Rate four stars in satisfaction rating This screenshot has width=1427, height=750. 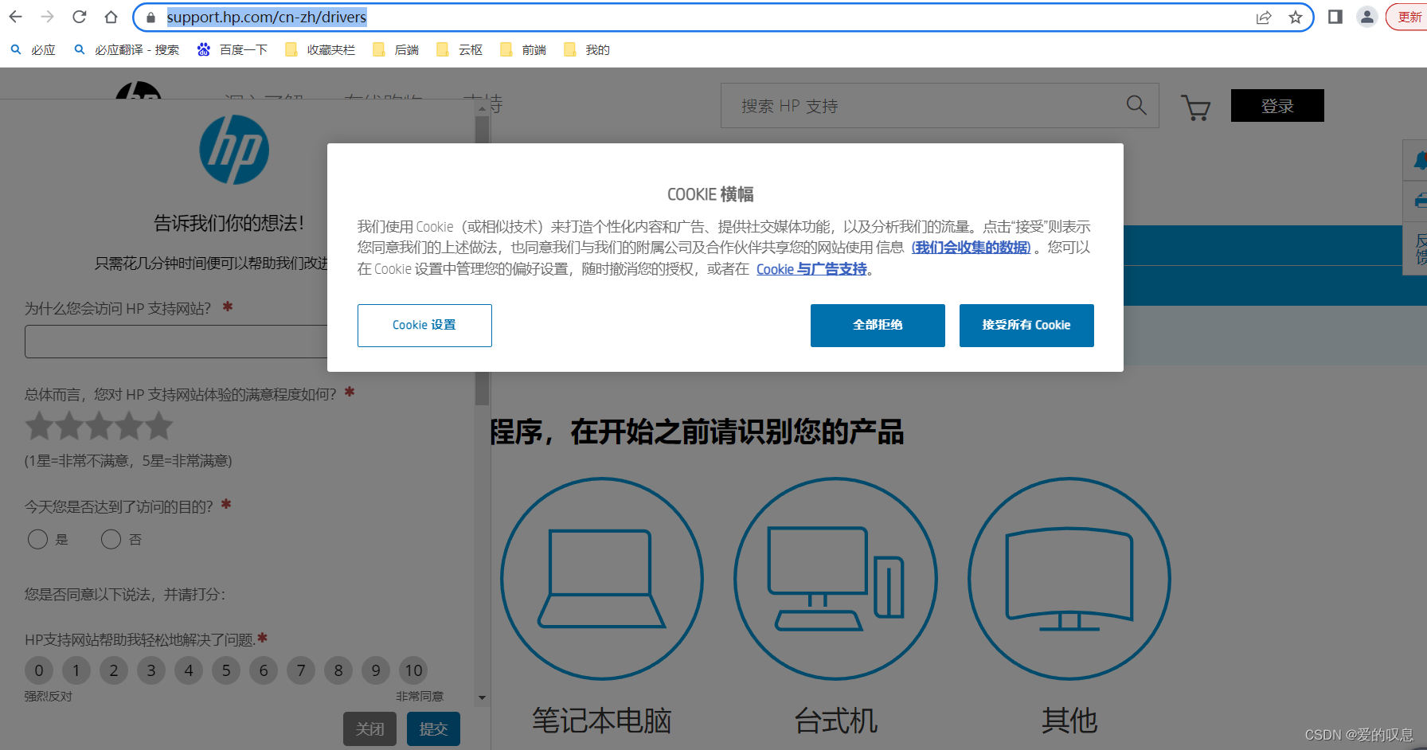click(x=128, y=426)
